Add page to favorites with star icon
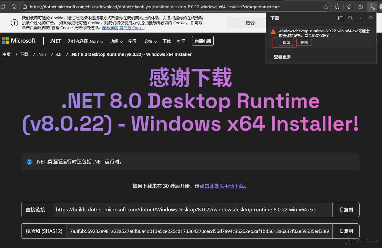This screenshot has height=248, width=382. (326, 6)
